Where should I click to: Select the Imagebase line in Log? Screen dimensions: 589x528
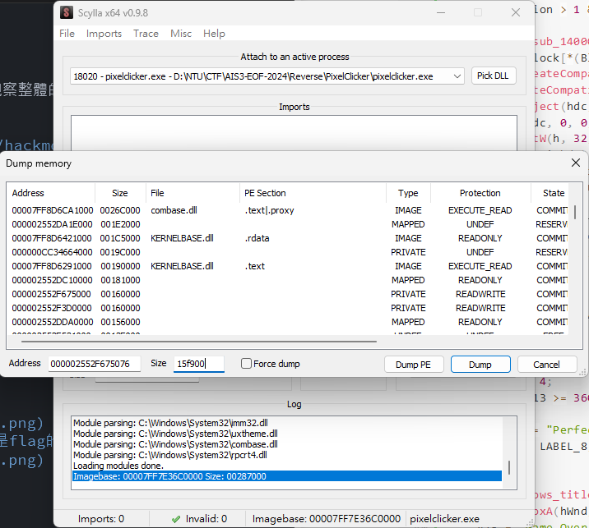[x=287, y=476]
